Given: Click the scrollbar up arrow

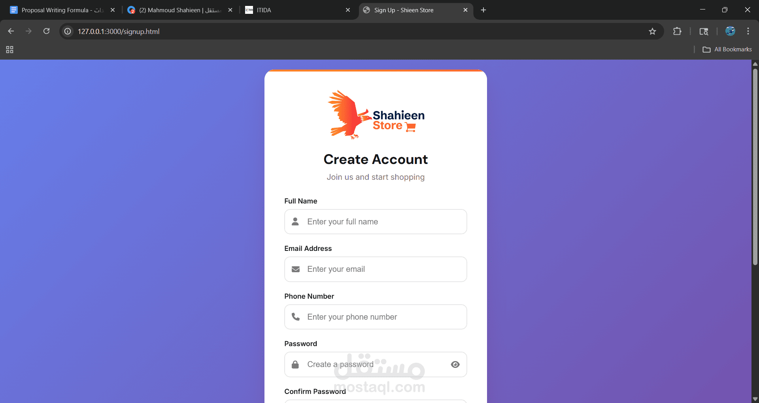Looking at the screenshot, I should [755, 64].
